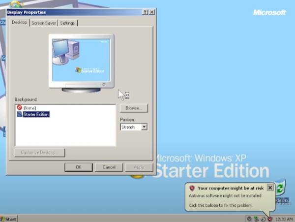295x222 pixels.
Task: Dismiss the security balloon with its X
Action: click(x=270, y=188)
